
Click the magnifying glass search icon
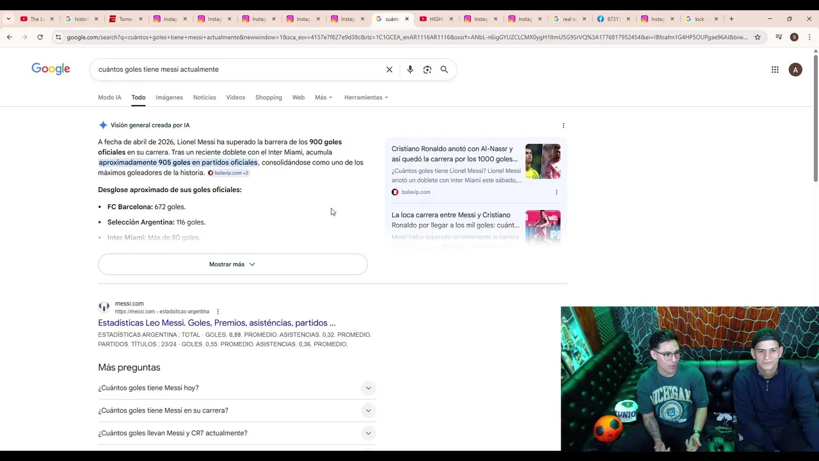[x=444, y=69]
